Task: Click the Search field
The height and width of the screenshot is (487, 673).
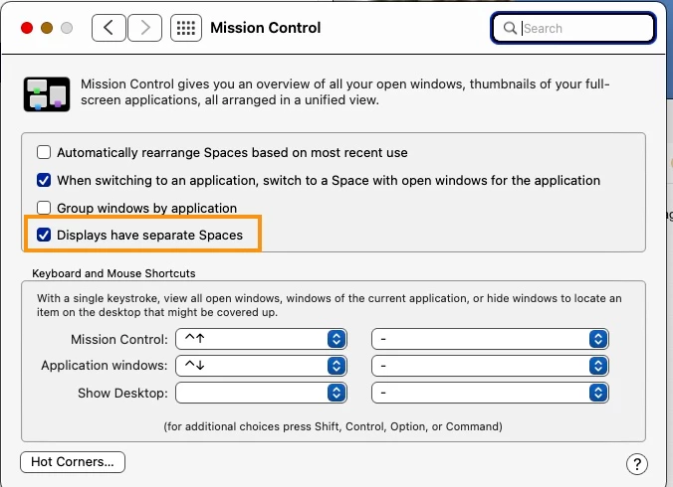Action: click(x=573, y=28)
